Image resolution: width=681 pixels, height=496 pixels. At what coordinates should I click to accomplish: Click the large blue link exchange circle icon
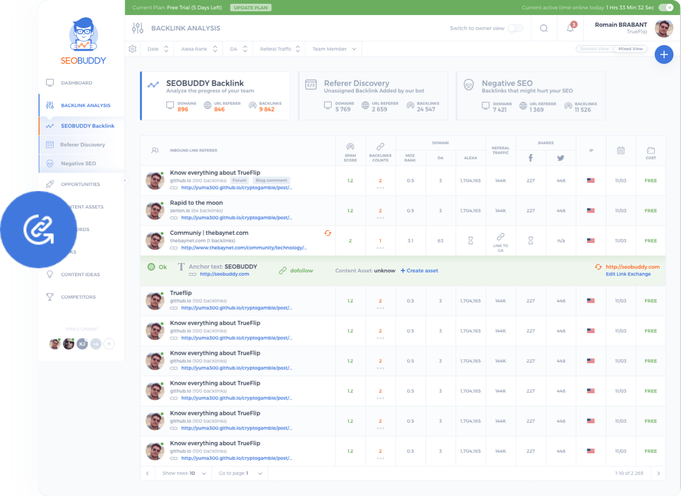click(39, 230)
